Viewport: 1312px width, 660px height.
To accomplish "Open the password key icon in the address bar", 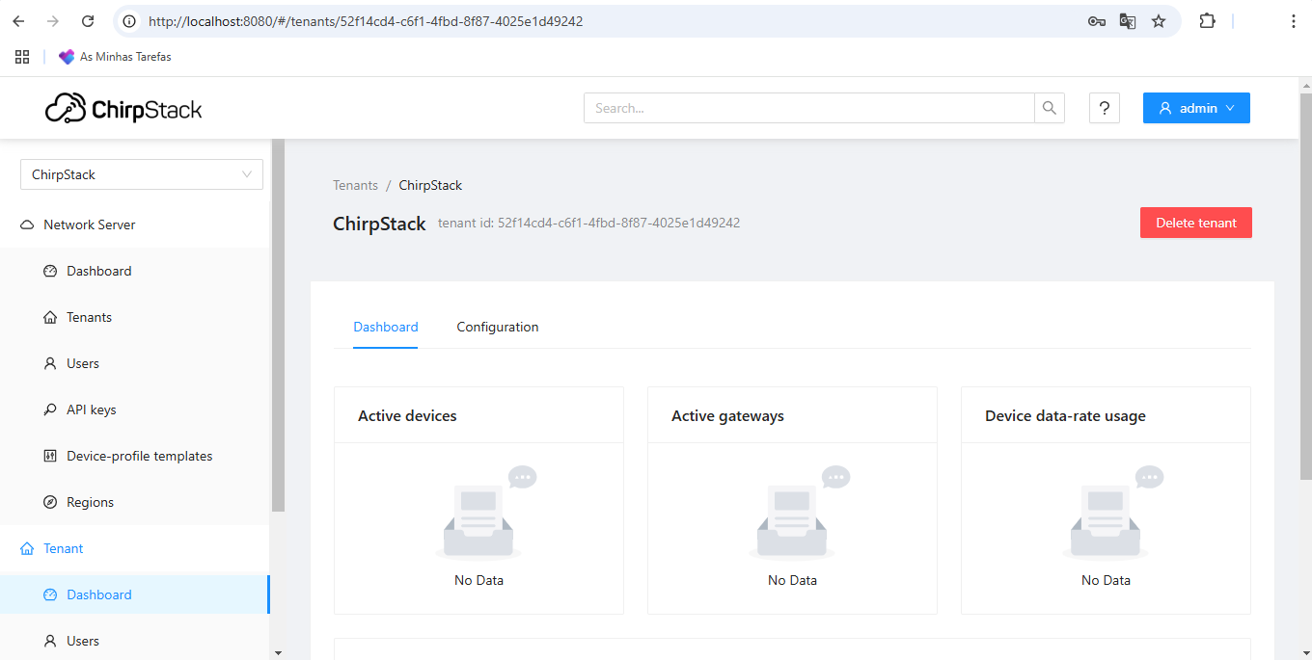I will pyautogui.click(x=1097, y=21).
